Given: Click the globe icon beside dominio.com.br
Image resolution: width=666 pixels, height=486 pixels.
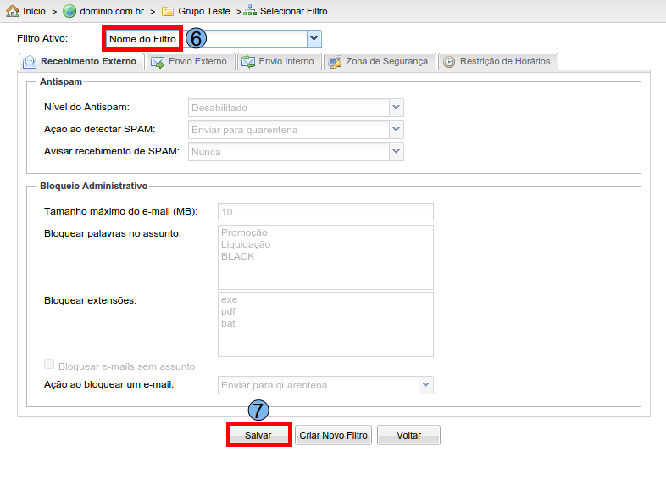Looking at the screenshot, I should click(x=69, y=11).
